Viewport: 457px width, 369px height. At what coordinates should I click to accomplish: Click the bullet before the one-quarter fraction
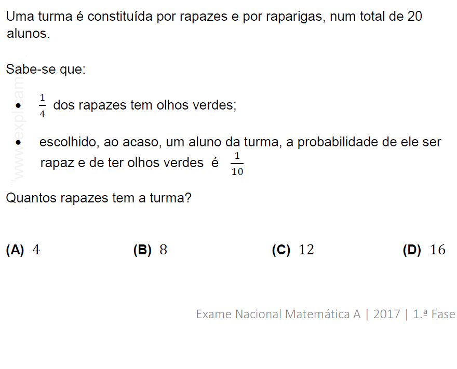click(19, 106)
